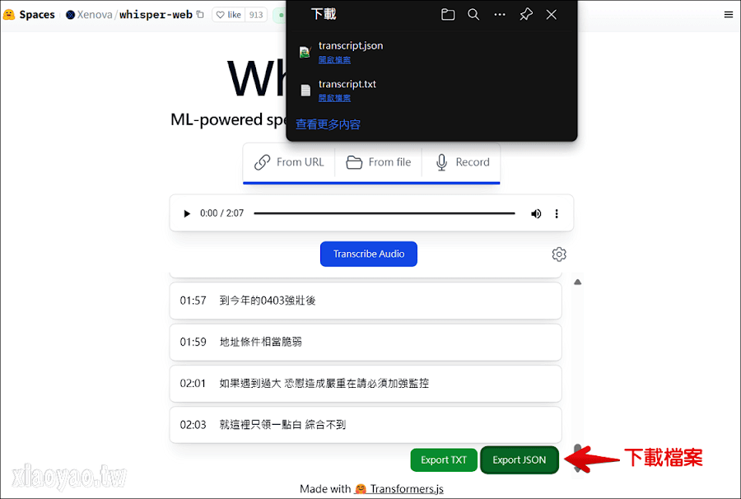Close the downloads panel

551,15
